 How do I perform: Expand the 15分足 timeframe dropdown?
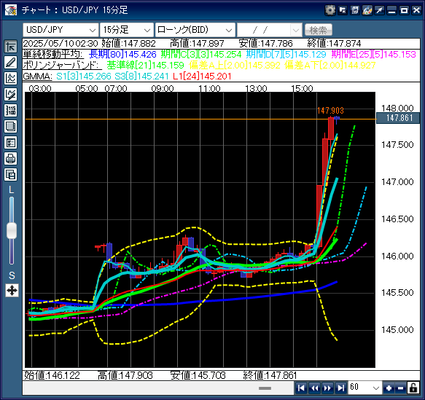pyautogui.click(x=127, y=30)
